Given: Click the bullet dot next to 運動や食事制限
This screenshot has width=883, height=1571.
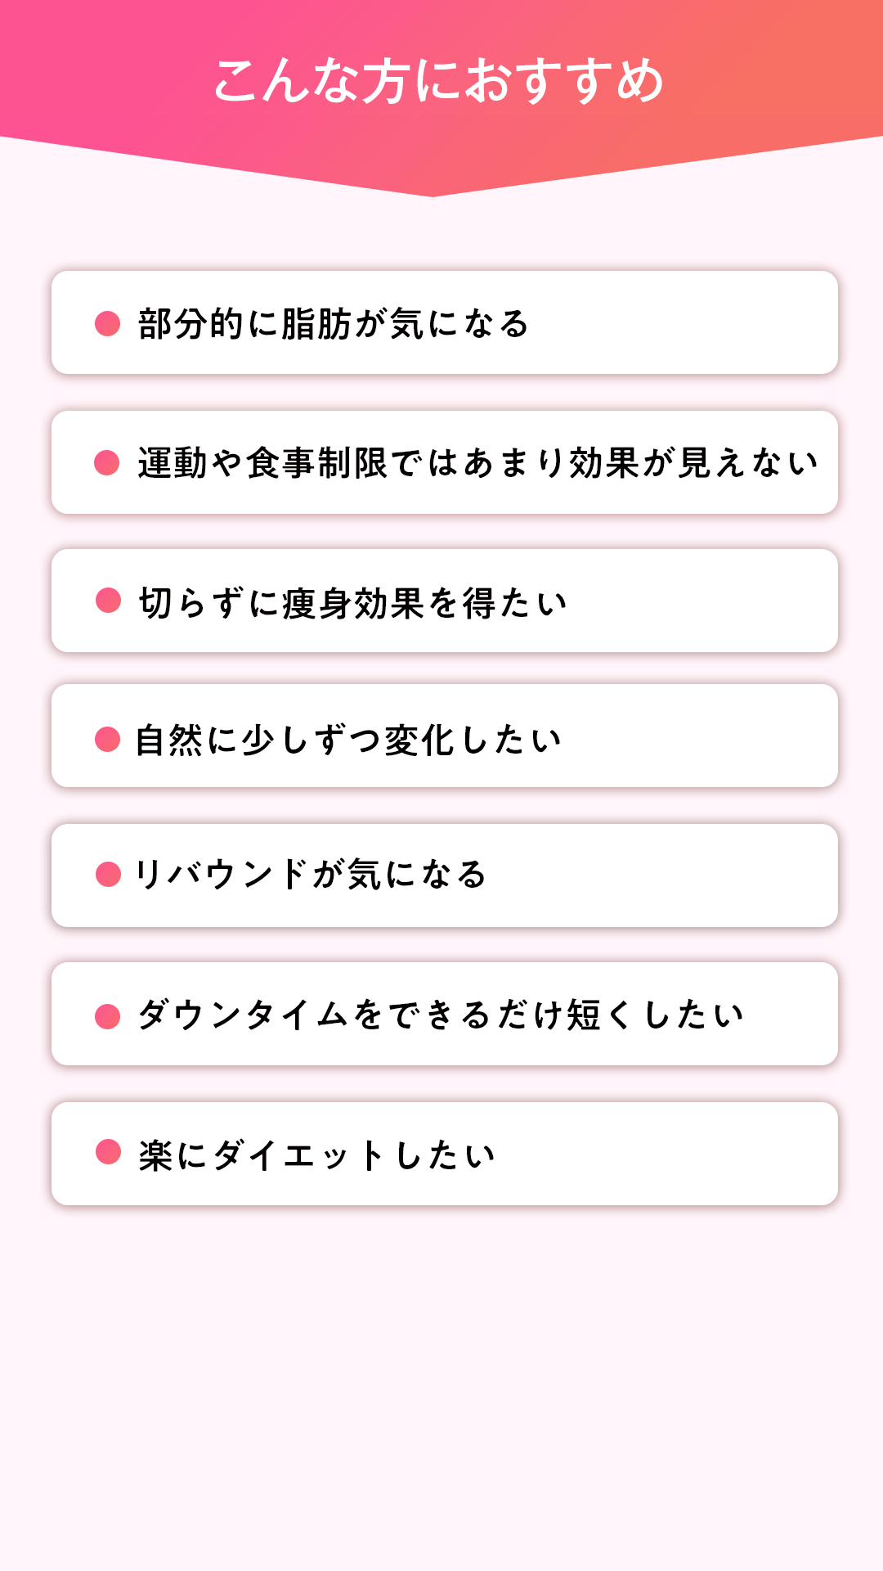Looking at the screenshot, I should [x=107, y=462].
